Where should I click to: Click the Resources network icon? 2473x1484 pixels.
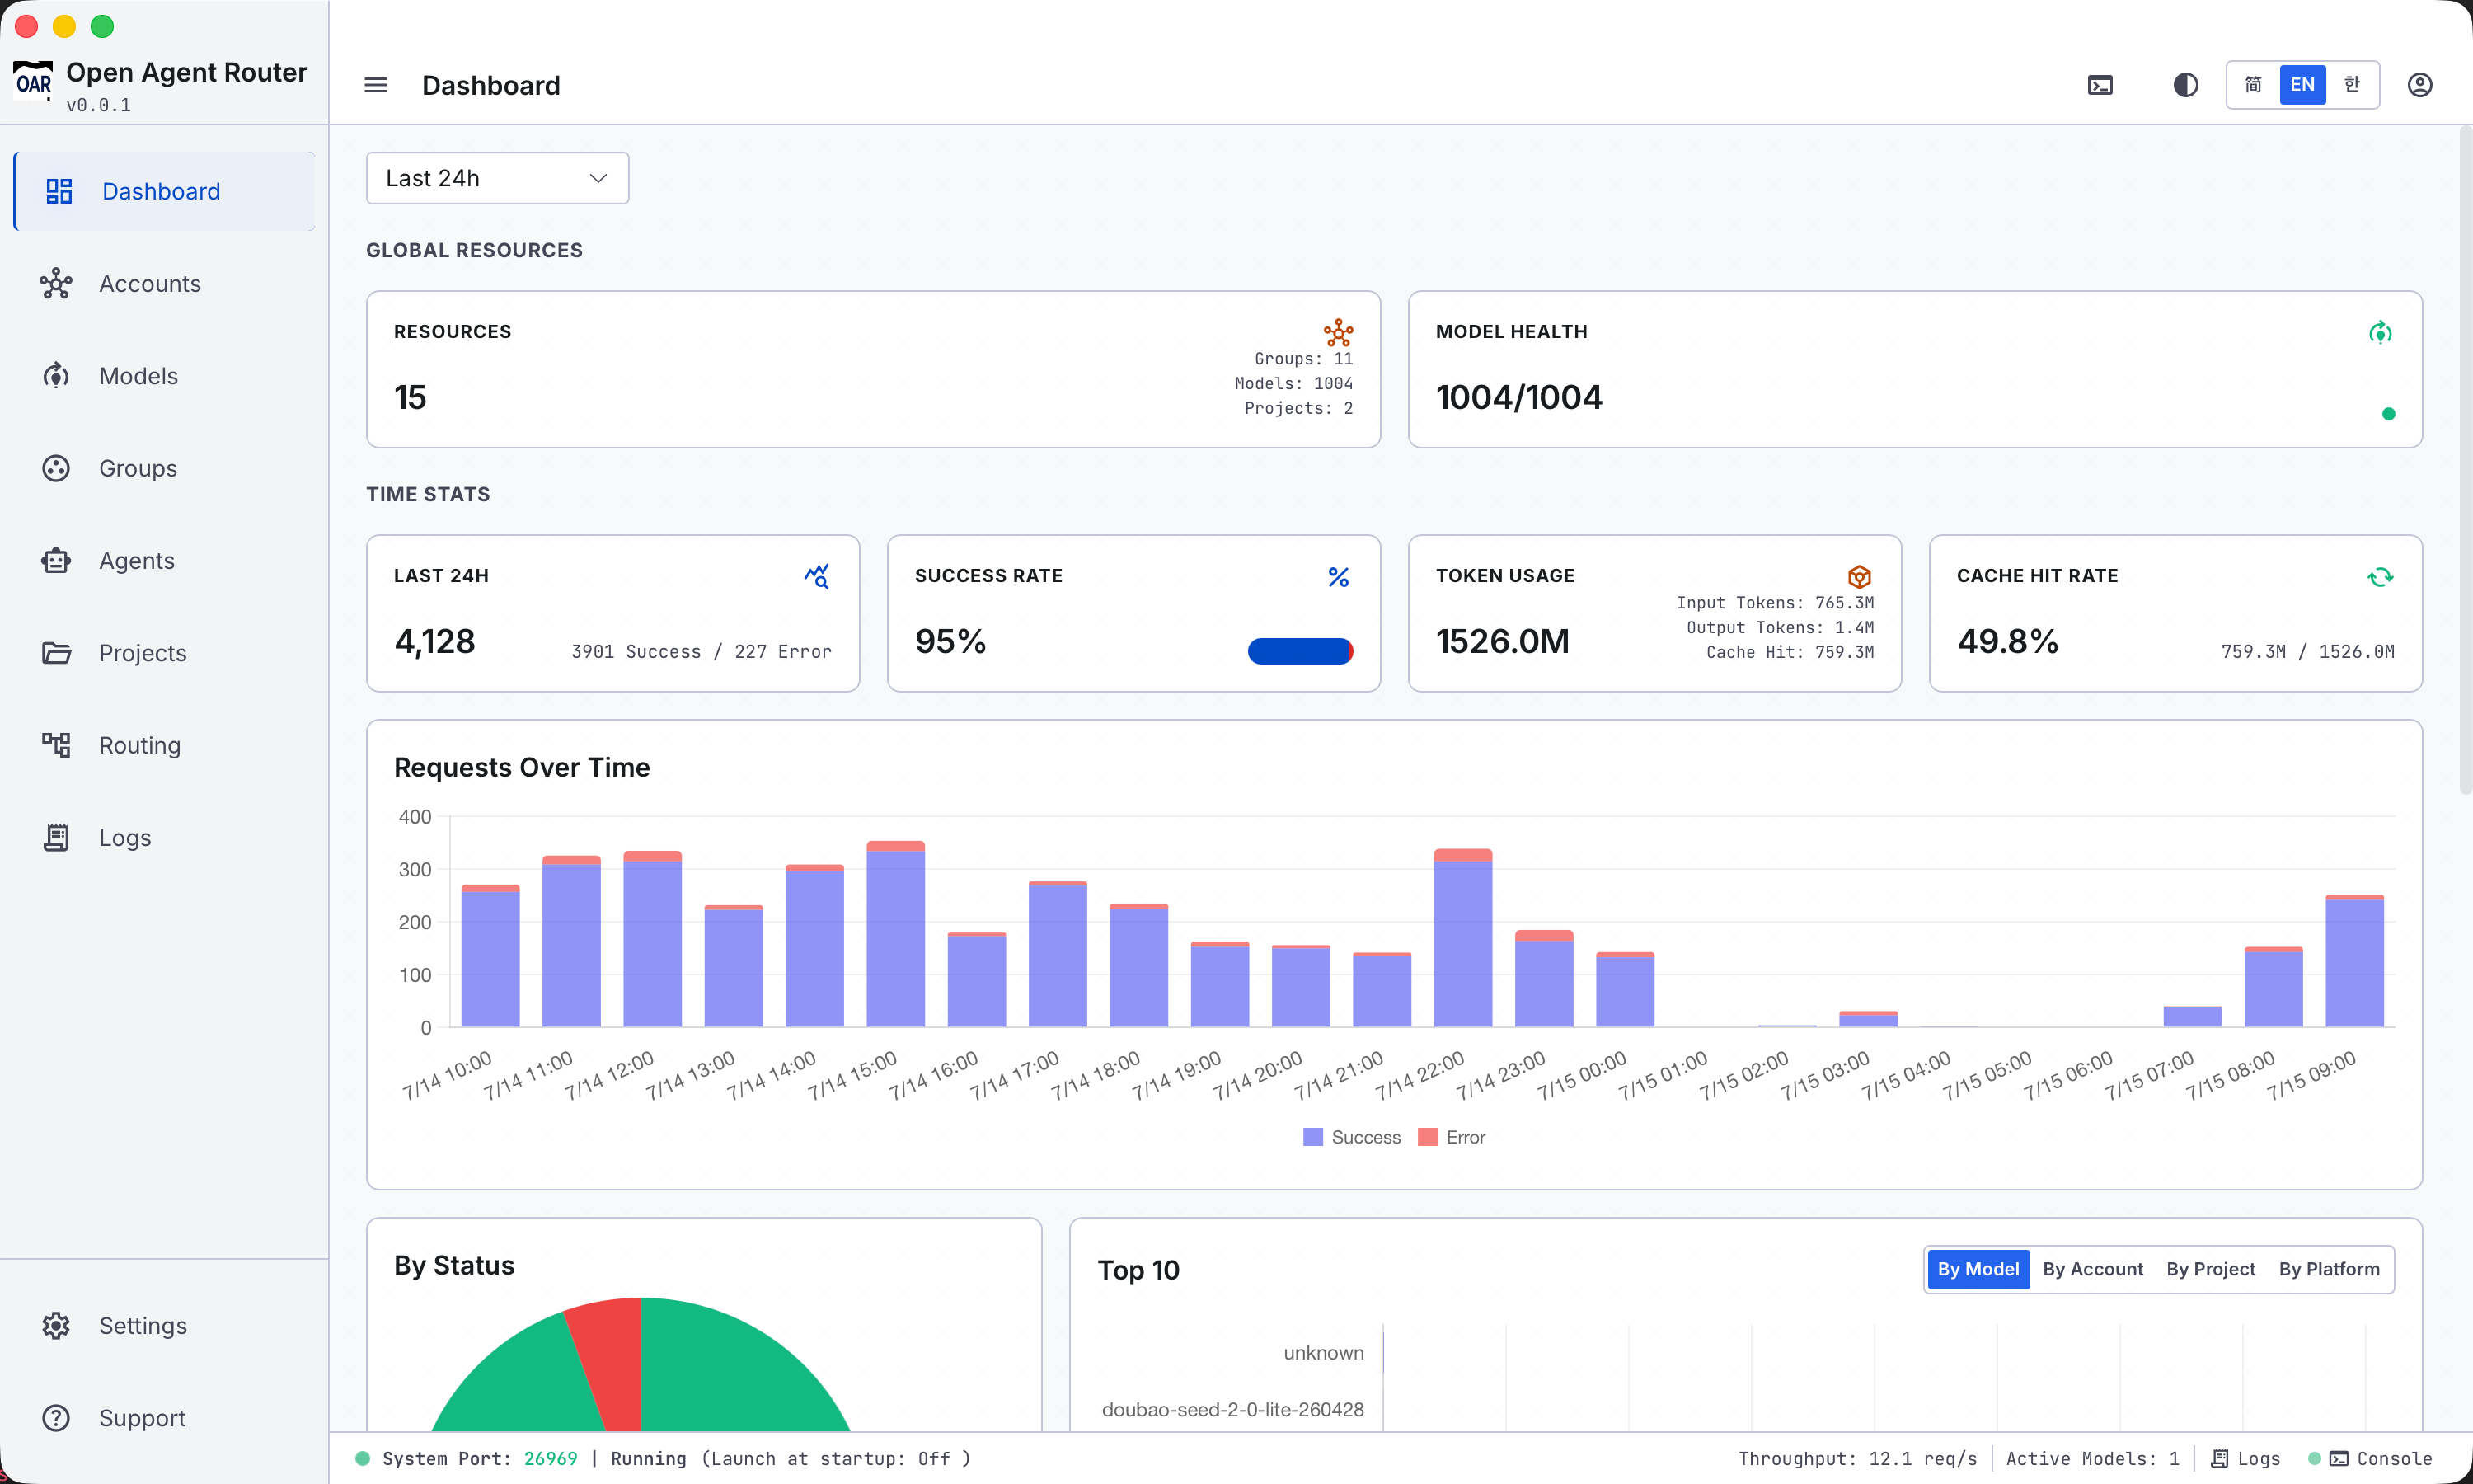point(1339,332)
